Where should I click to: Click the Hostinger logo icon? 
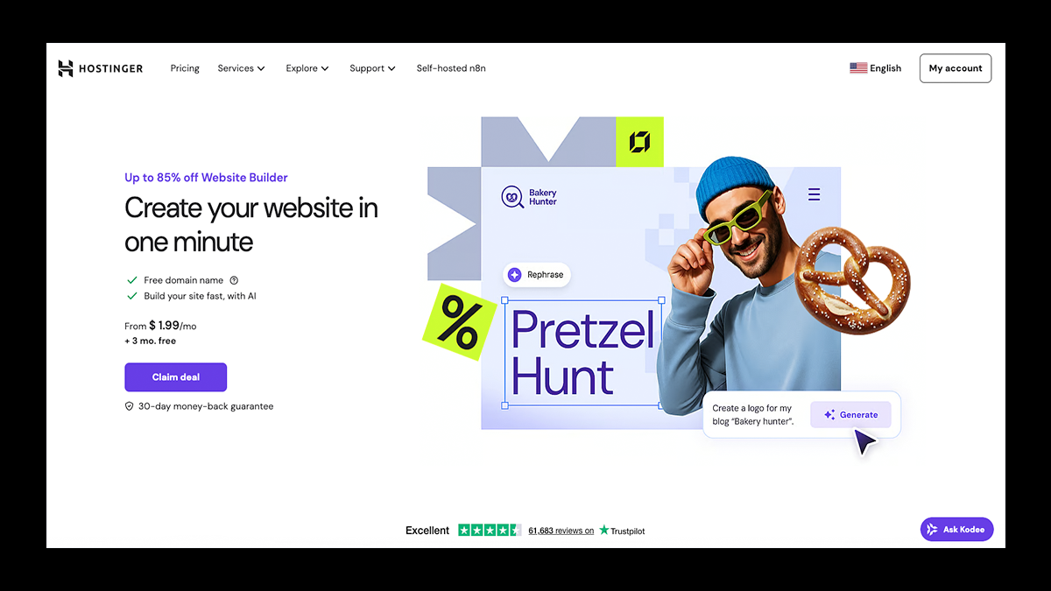coord(66,68)
